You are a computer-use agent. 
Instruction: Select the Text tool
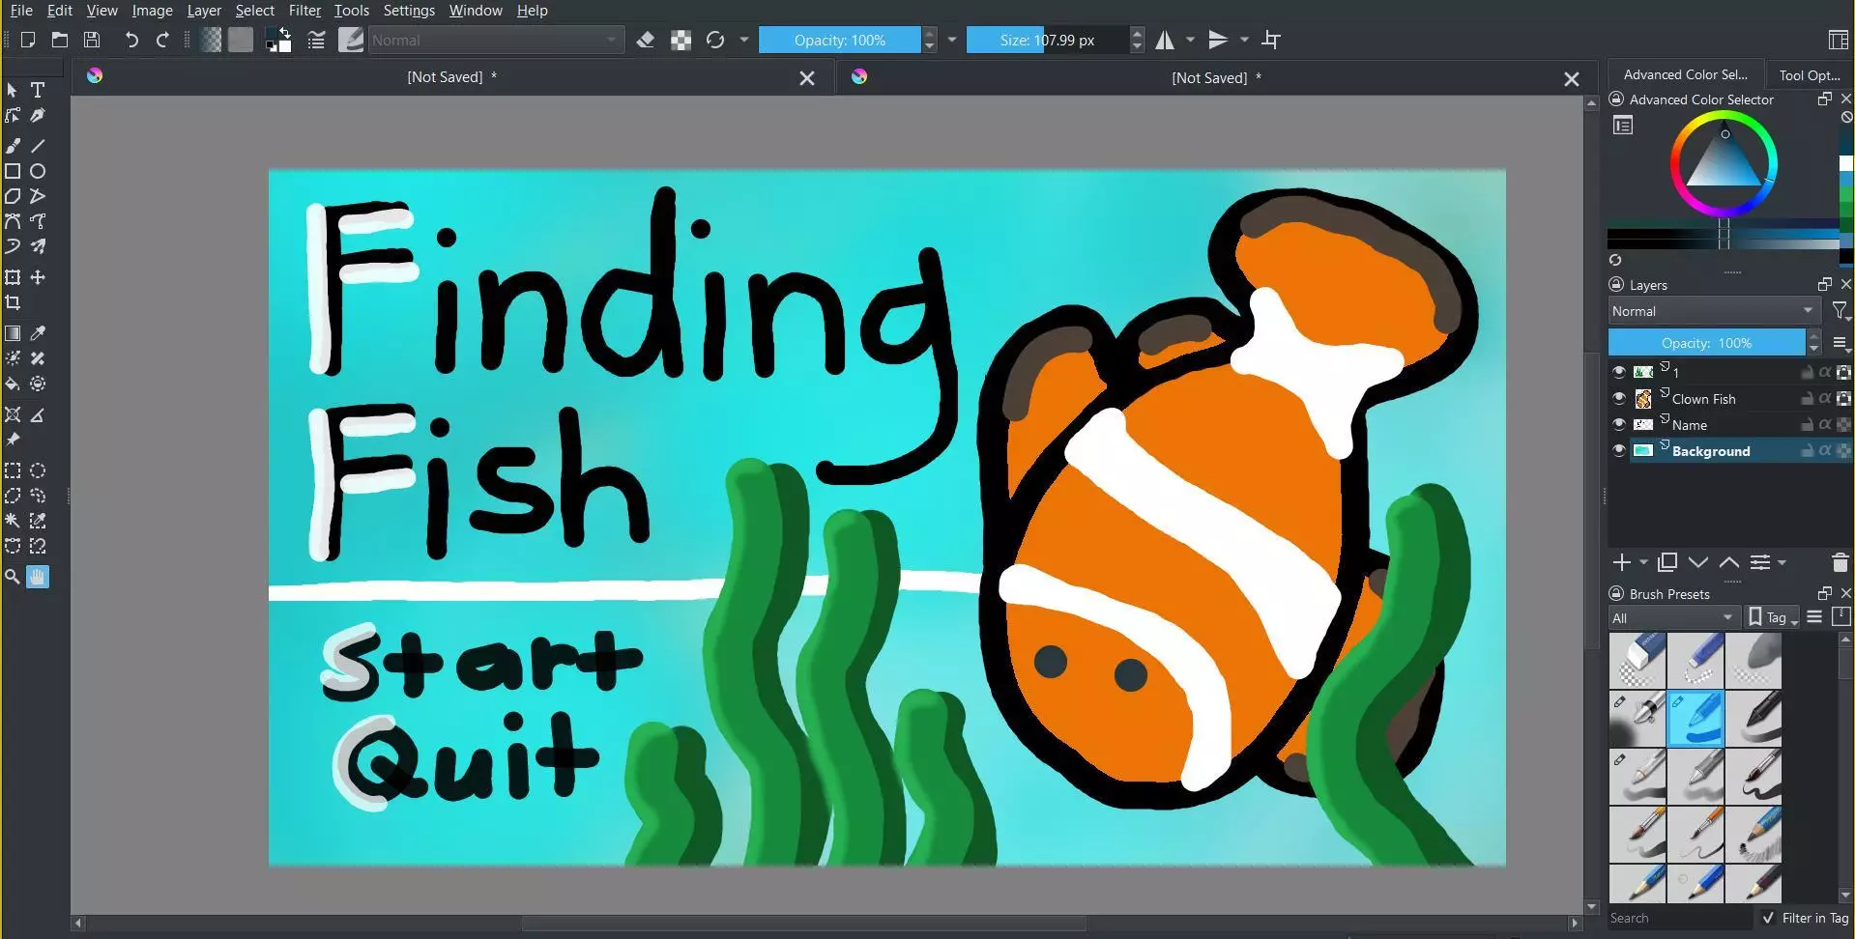(38, 90)
